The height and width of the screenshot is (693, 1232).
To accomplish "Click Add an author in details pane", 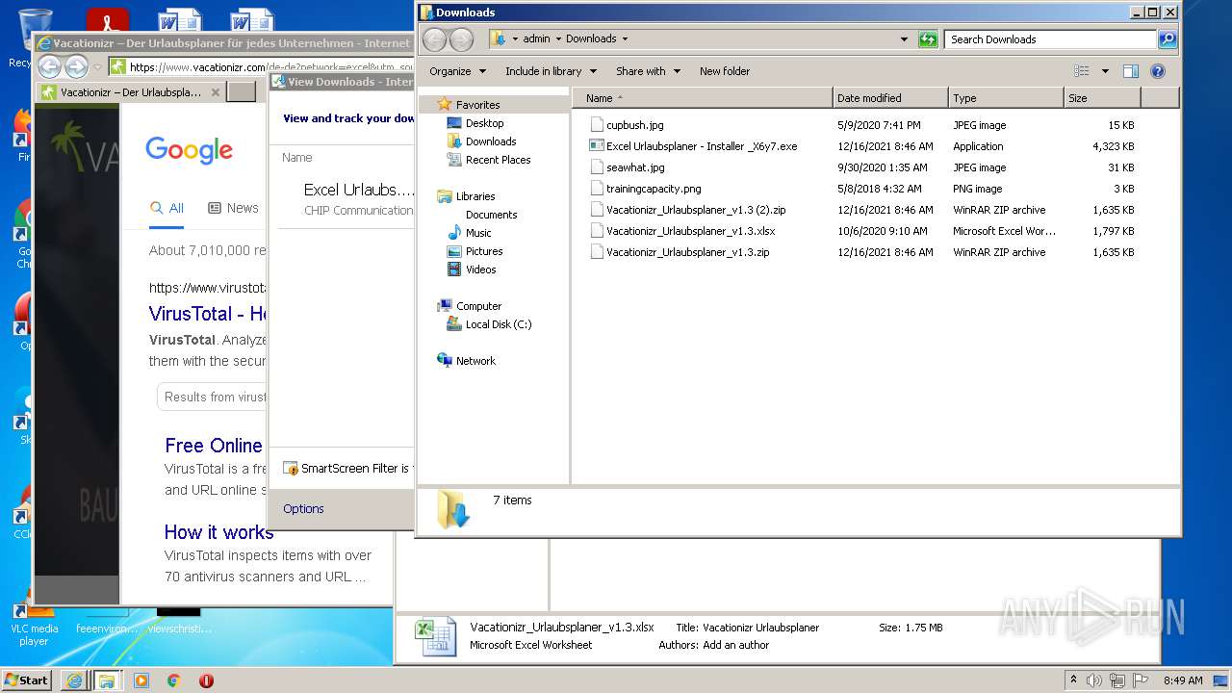I will pos(735,645).
